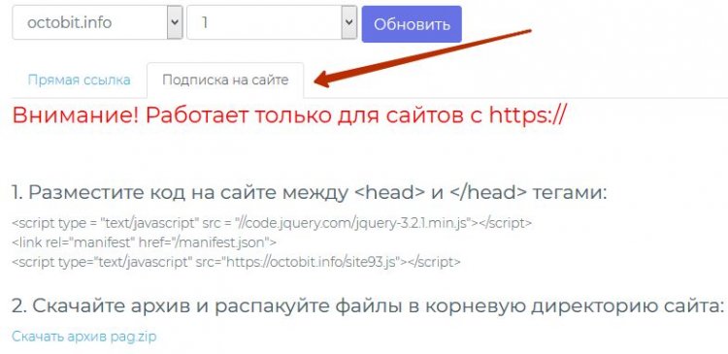This screenshot has height=354, width=728.
Task: Download the archive via Скачать архив pag.zip
Action: (x=84, y=337)
